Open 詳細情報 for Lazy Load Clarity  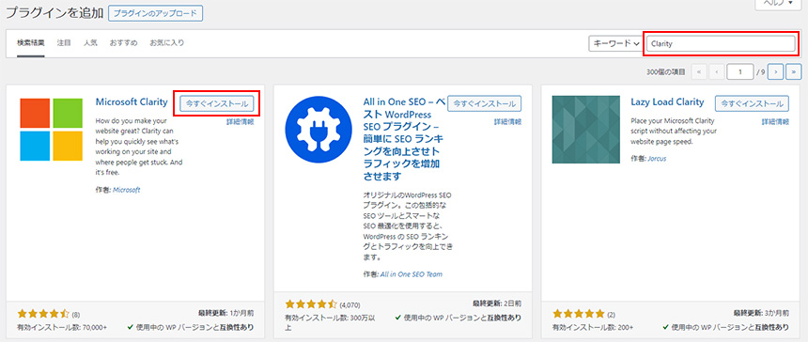pos(775,122)
